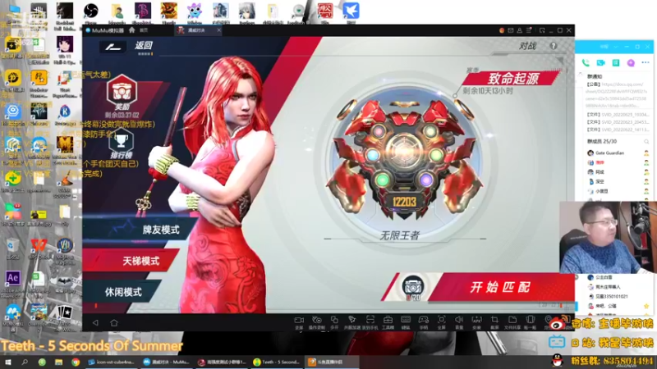The width and height of the screenshot is (657, 369).
Task: Click MuMu emulator home icon
Action: [132, 30]
